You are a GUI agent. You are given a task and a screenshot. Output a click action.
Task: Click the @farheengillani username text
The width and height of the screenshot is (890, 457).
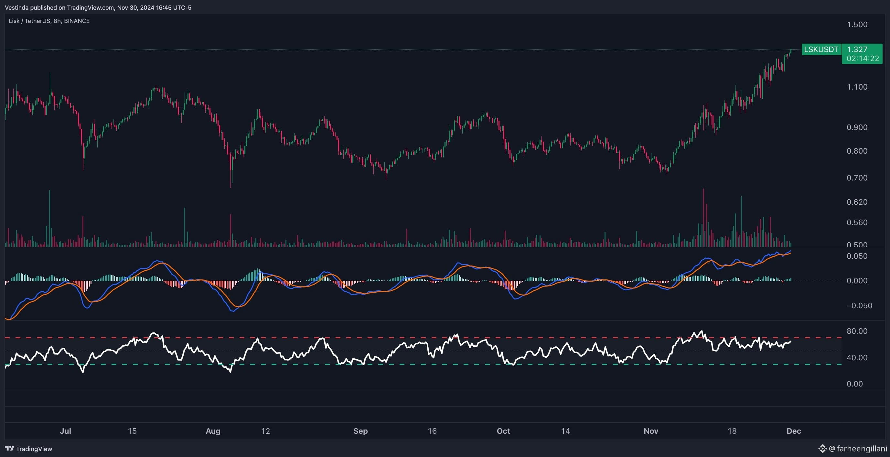pyautogui.click(x=858, y=449)
